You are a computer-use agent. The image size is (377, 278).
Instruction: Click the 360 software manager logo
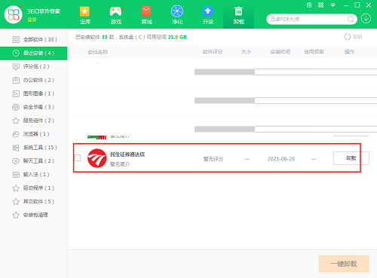coord(14,14)
